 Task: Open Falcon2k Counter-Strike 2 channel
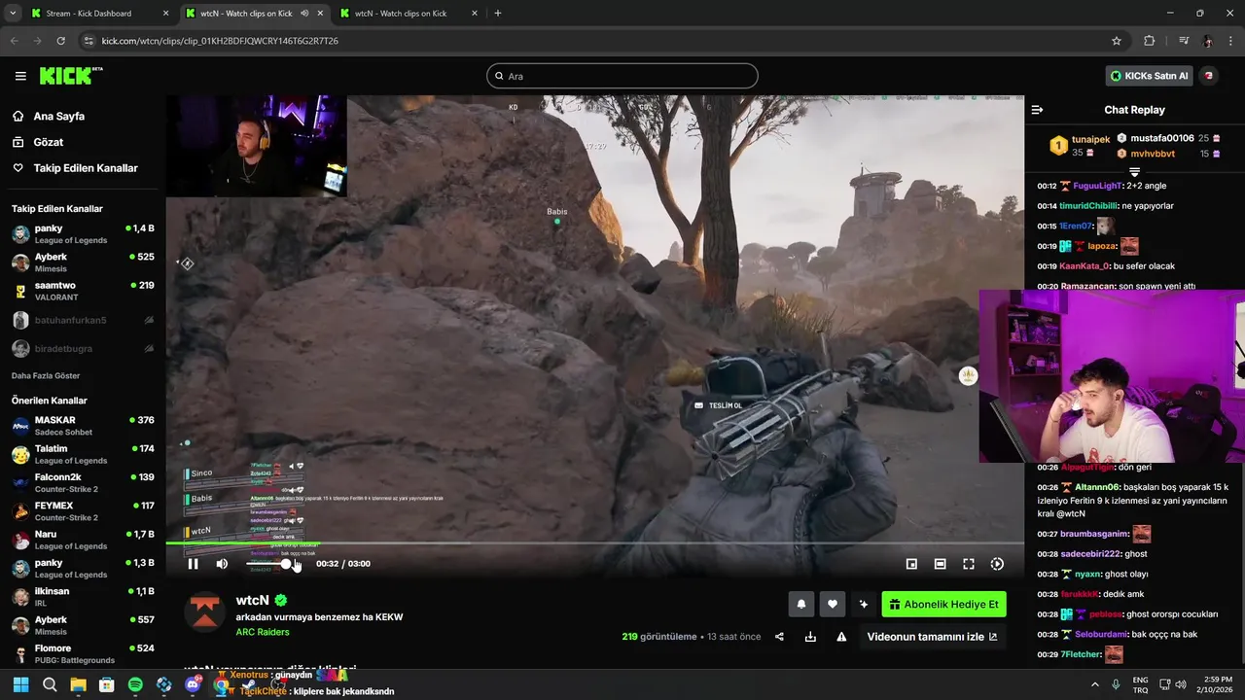(83, 483)
